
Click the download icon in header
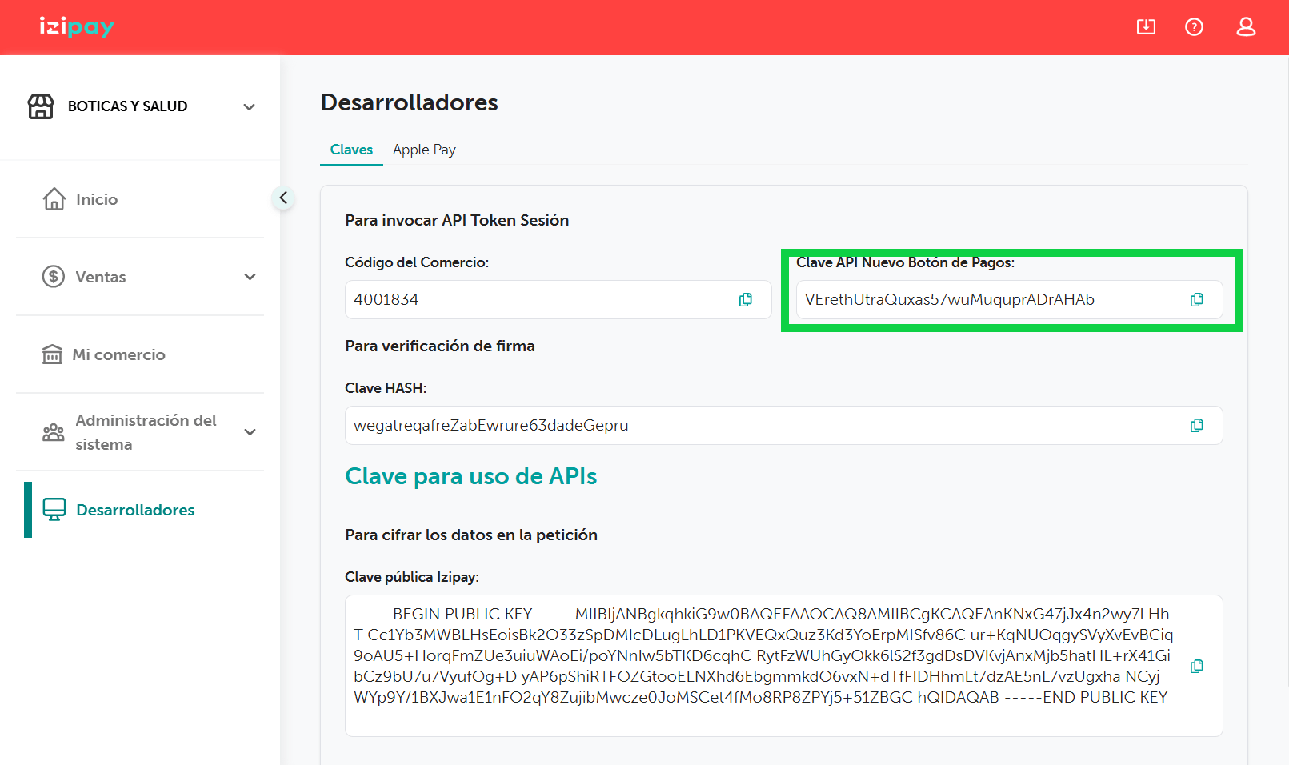(1146, 27)
